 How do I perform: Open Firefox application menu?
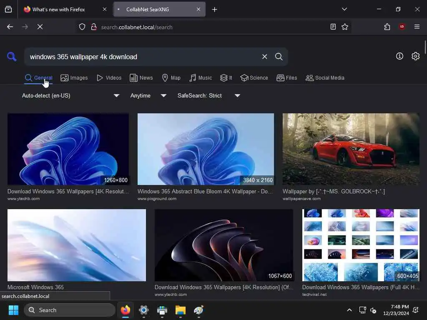pos(417,27)
